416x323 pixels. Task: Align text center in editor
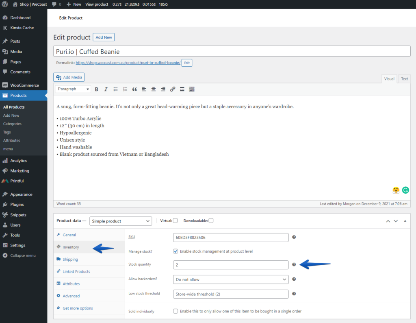coord(153,89)
